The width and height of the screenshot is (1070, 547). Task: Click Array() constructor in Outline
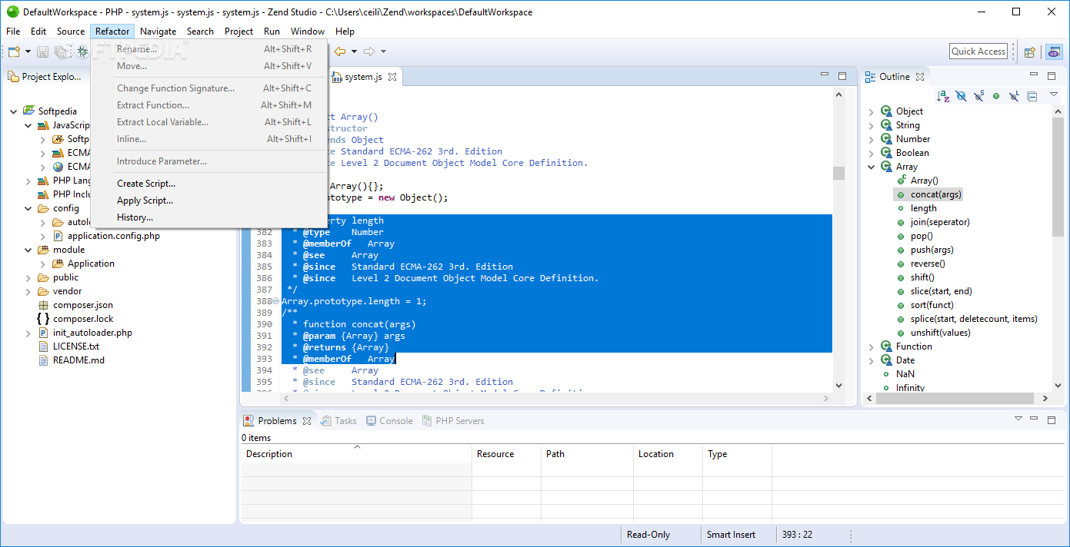point(925,181)
